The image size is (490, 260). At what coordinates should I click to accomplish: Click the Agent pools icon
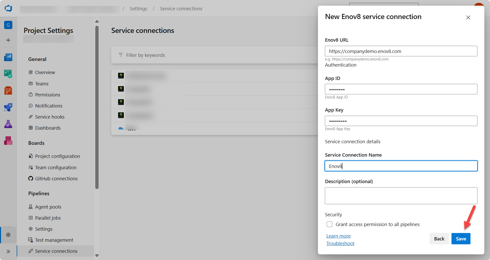coord(31,207)
